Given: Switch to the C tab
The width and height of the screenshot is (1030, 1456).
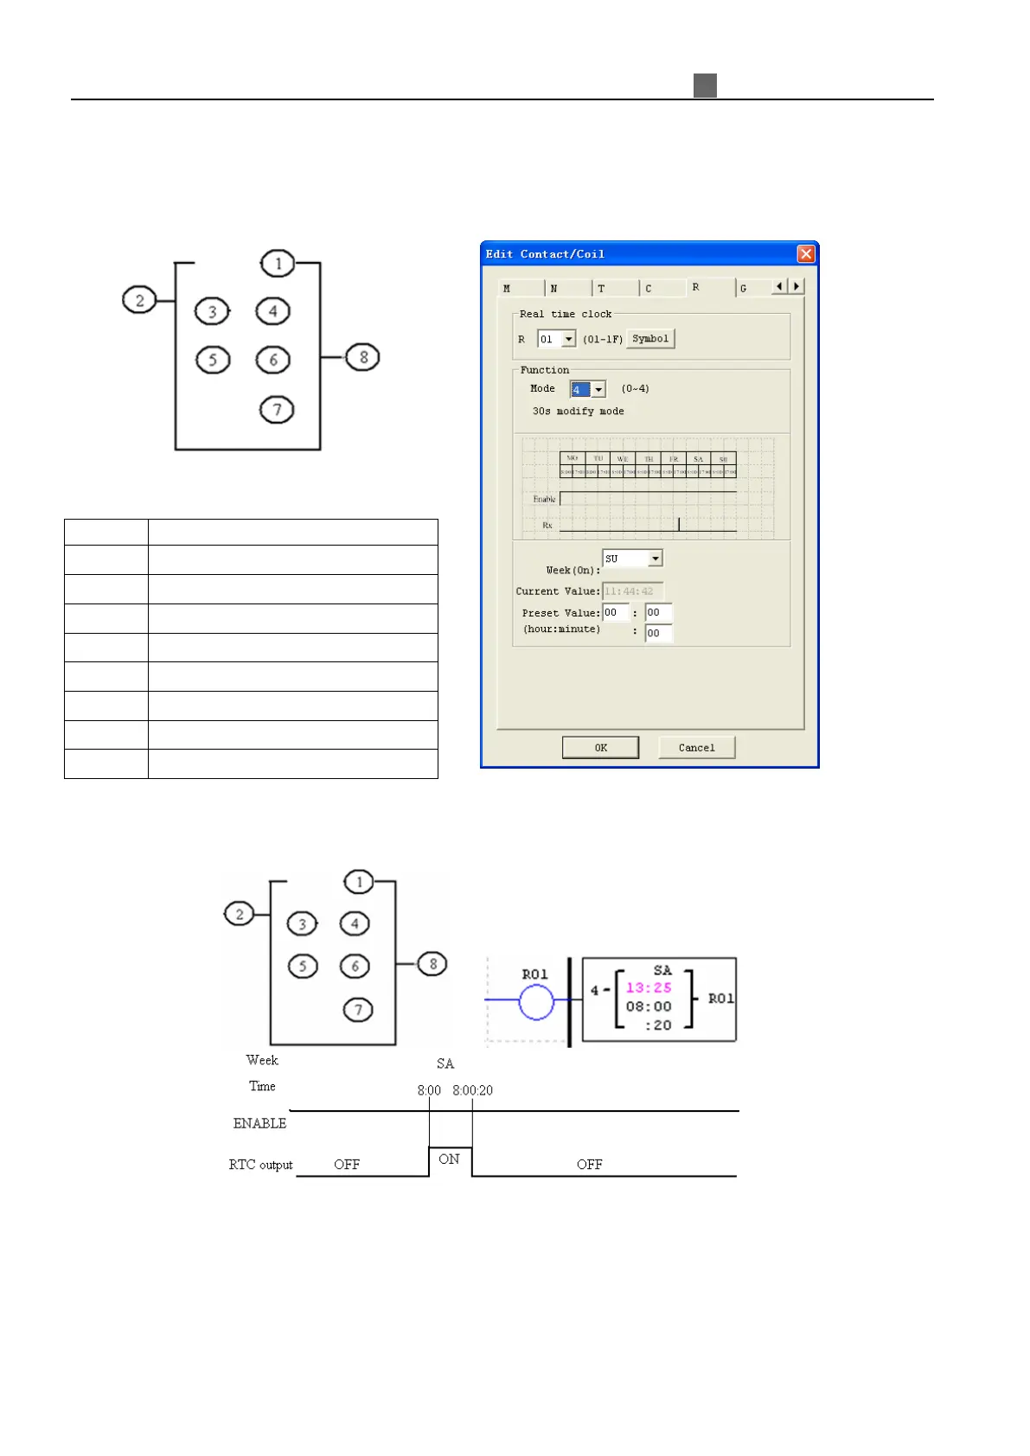Looking at the screenshot, I should tap(663, 289).
